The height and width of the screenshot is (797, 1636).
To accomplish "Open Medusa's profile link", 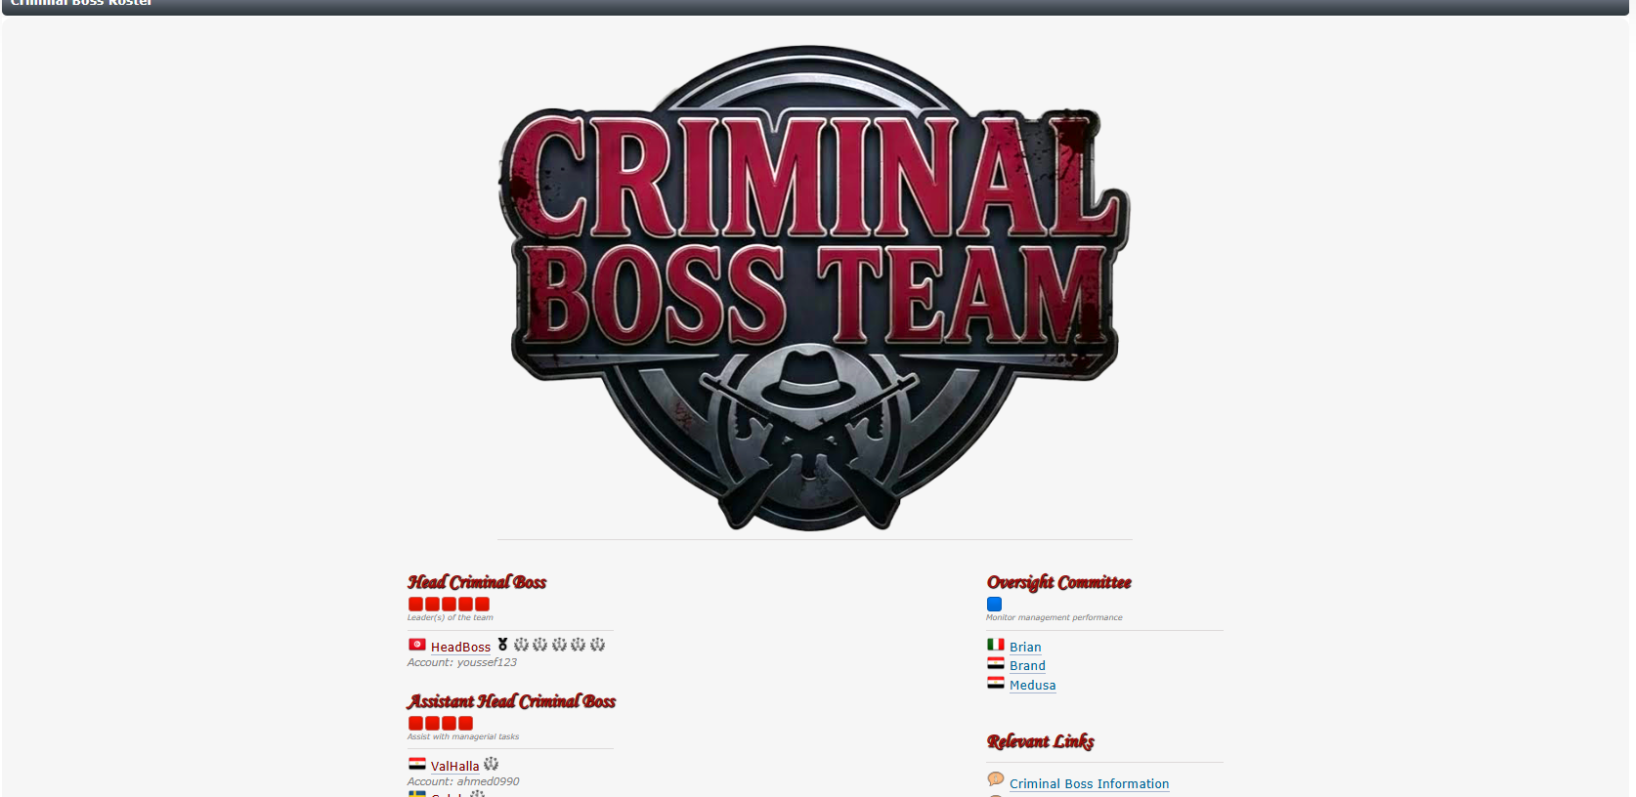I will point(1032,686).
